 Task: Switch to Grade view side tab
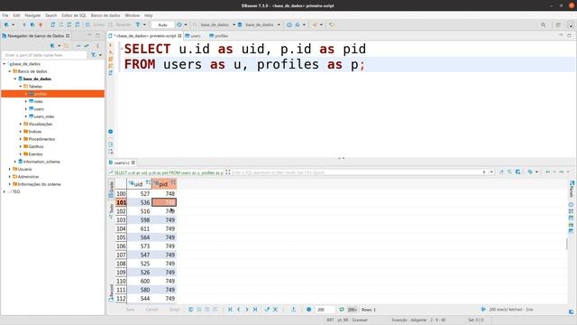(x=111, y=190)
